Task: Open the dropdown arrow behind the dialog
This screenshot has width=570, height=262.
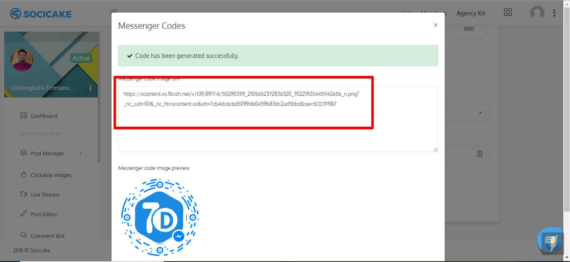Action: pyautogui.click(x=480, y=113)
